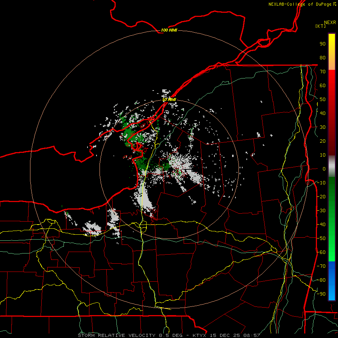Image resolution: width=338 pixels, height=338 pixels.
Task: Click the positive 10 scale value
Action: 323,155
